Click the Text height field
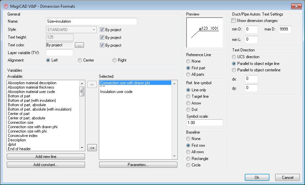This screenshot has height=185, width=305. point(60,37)
